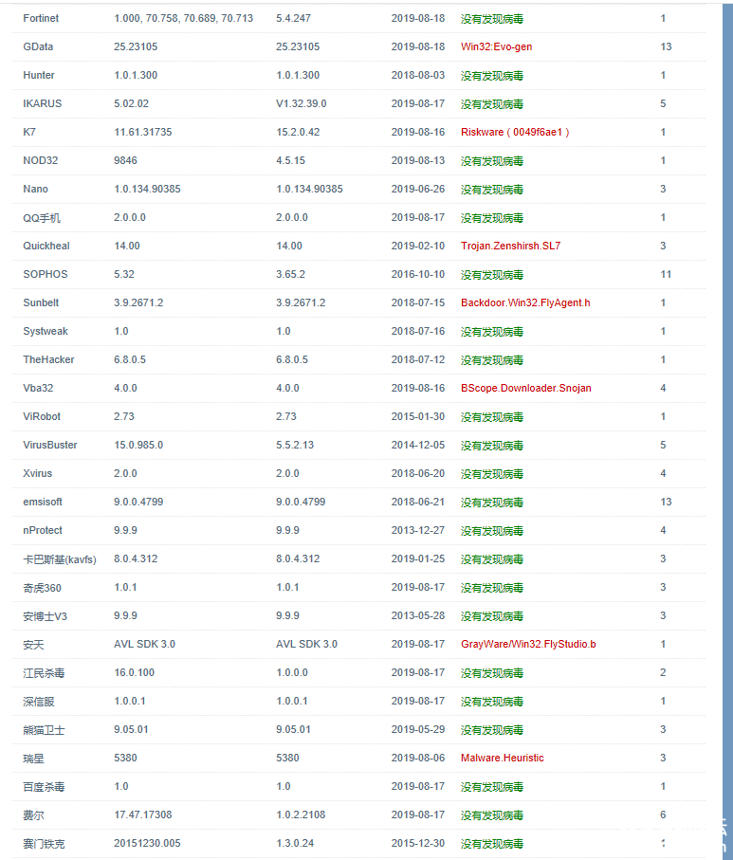Image resolution: width=733 pixels, height=860 pixels.
Task: Click Nano version 1.0.134.90385 in first column
Action: [147, 190]
